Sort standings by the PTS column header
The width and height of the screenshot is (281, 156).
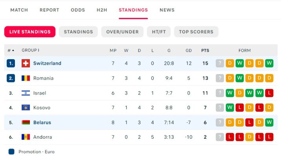coord(205,51)
